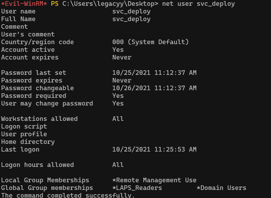The width and height of the screenshot is (271, 198).
Task: Click the 'Last logon' timestamp
Action: point(154,150)
